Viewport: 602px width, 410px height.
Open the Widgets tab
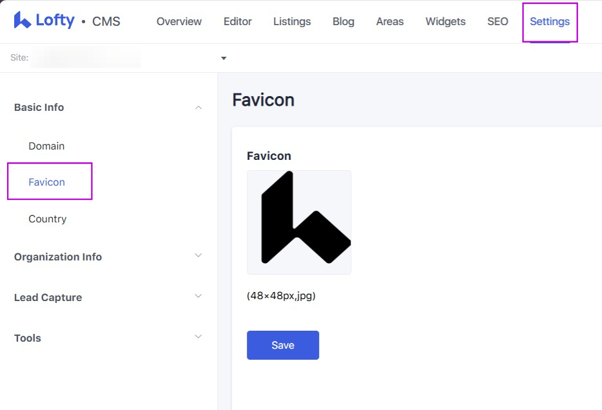(x=445, y=22)
